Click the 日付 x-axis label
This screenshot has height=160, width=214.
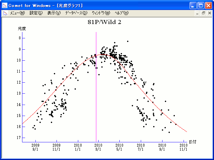pyautogui.click(x=193, y=142)
